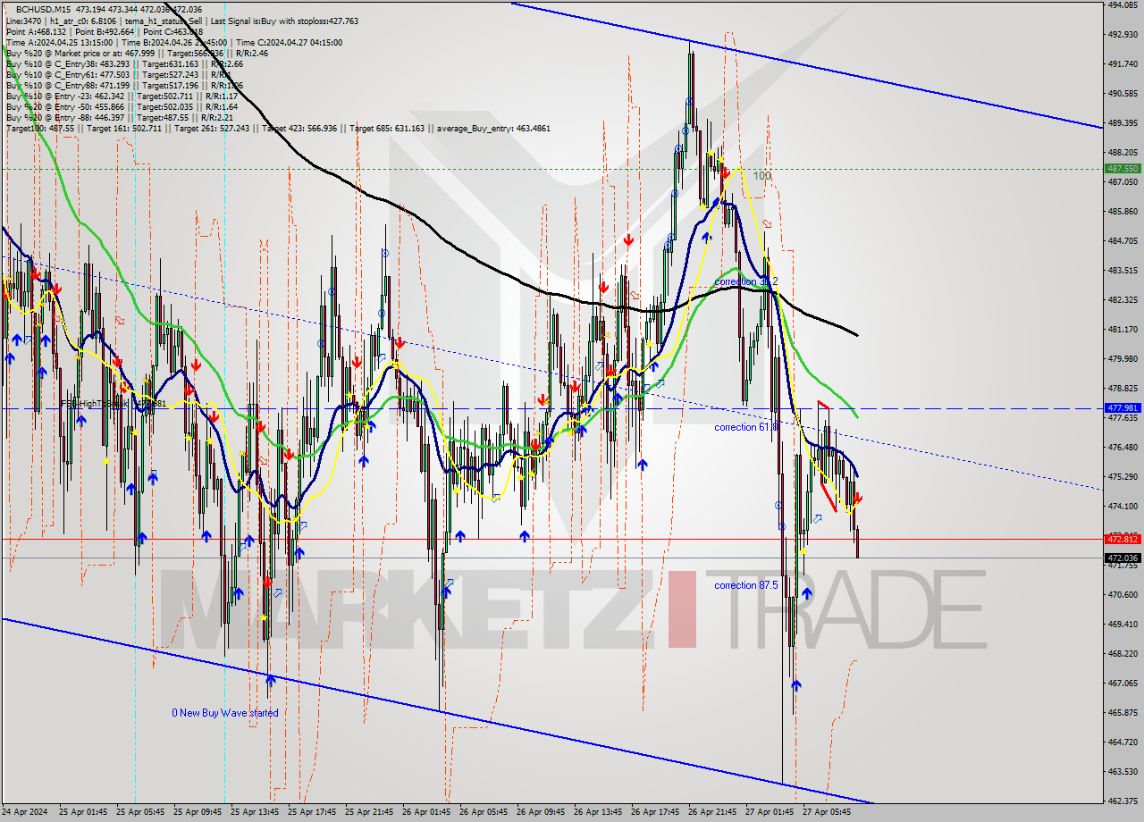Click the 479.980 price axis label
Image resolution: width=1144 pixels, height=822 pixels.
[x=1123, y=359]
